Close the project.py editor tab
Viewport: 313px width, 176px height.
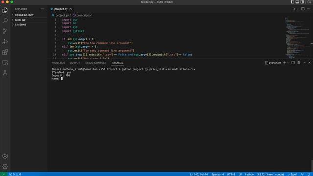pyautogui.click(x=70, y=9)
